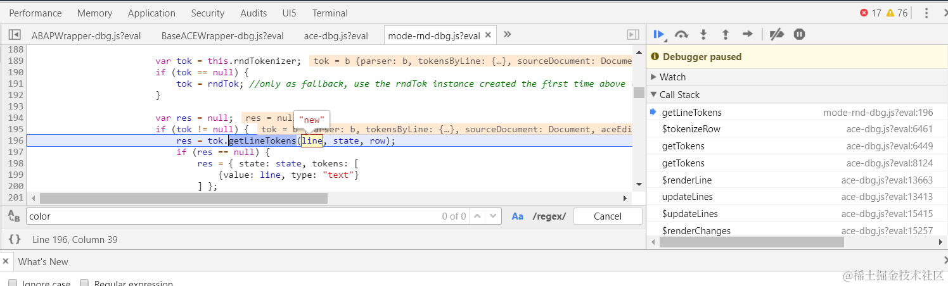The height and width of the screenshot is (286, 948).
Task: Select the $renderChanges call stack frame
Action: tap(797, 230)
